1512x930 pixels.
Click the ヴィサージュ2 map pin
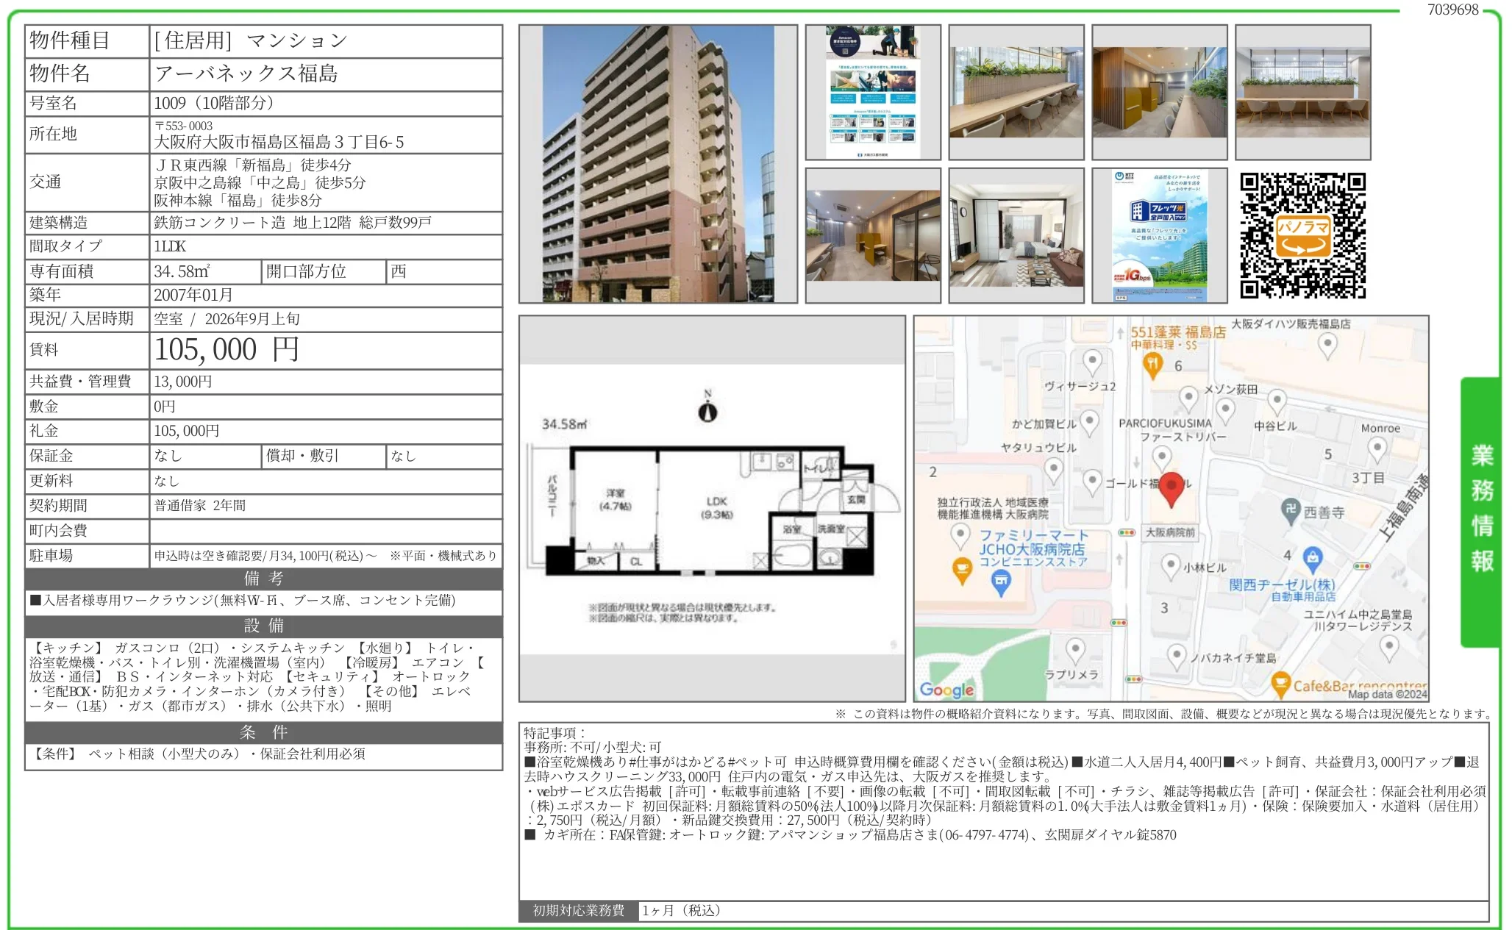point(1092,362)
